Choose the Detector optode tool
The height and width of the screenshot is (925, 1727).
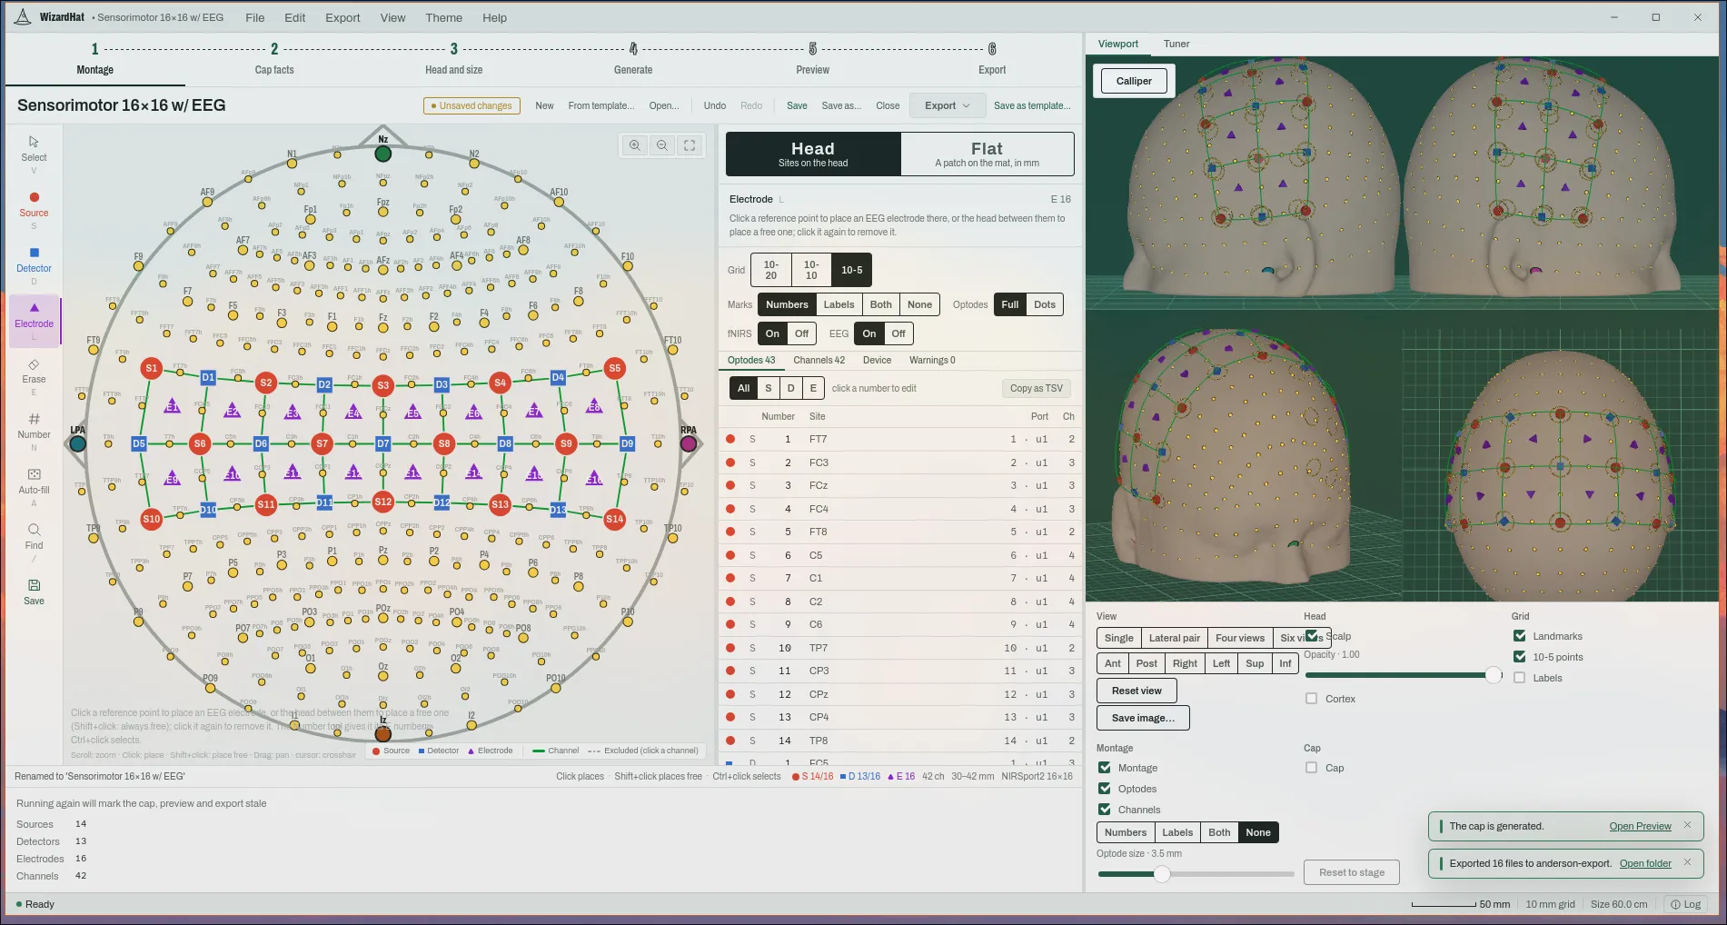coord(34,260)
